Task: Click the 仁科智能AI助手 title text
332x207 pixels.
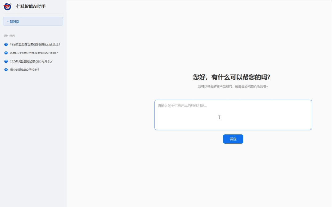Action: (x=31, y=6)
